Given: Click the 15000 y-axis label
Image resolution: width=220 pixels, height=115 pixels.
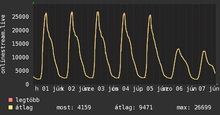Looking at the screenshot, I should tap(20, 44).
